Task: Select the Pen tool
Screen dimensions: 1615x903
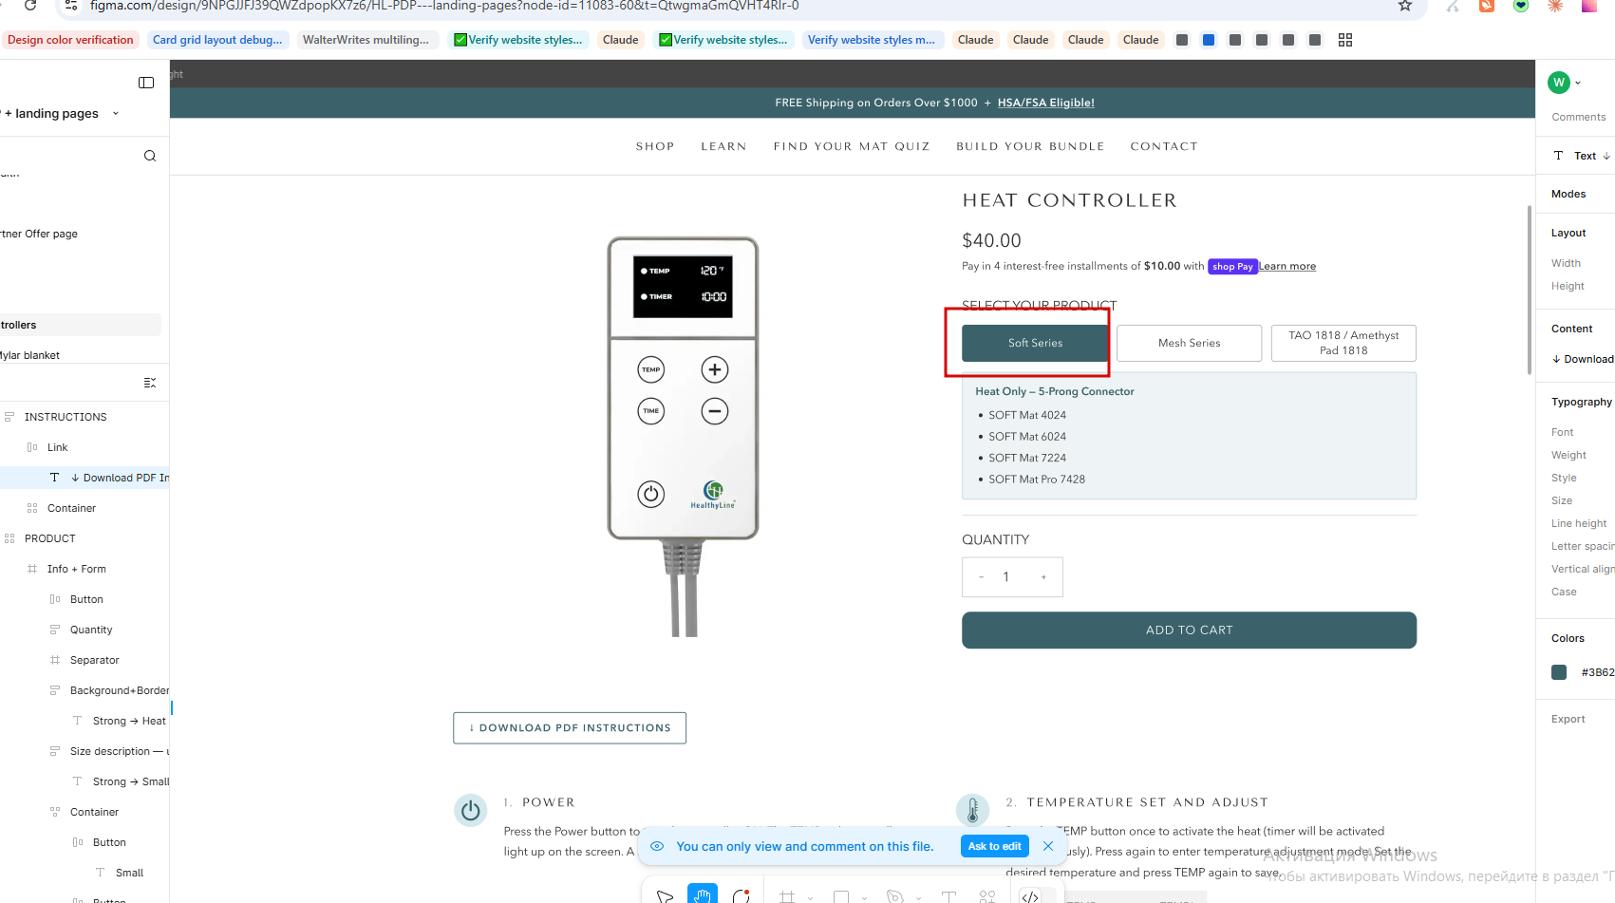Action: pos(894,896)
